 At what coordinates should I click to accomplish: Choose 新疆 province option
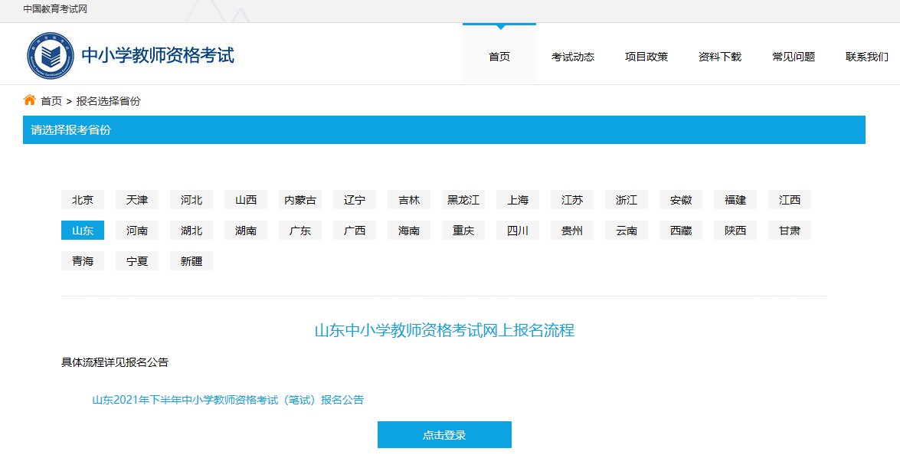(x=191, y=261)
